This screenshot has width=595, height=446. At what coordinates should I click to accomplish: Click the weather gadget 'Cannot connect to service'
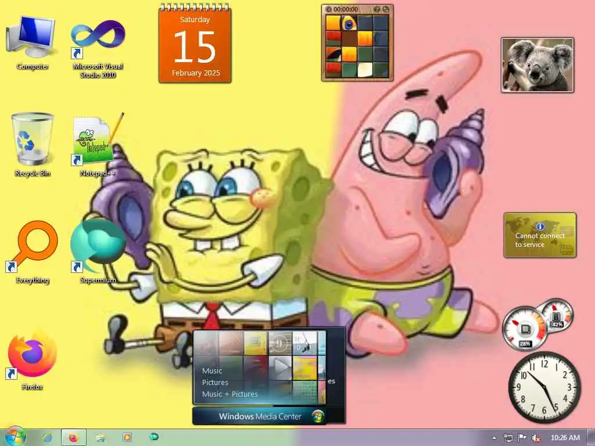click(540, 235)
